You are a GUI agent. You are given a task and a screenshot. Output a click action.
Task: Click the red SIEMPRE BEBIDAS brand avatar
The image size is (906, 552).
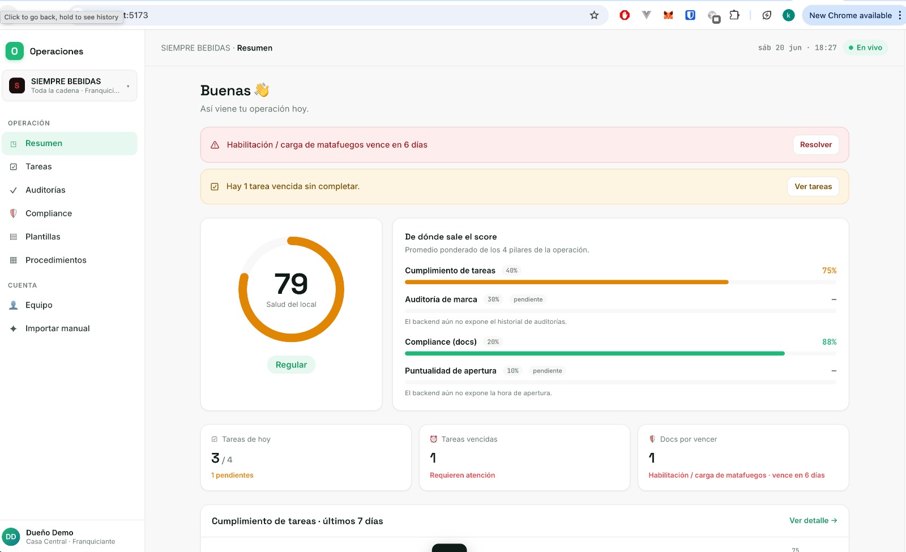[x=17, y=85]
